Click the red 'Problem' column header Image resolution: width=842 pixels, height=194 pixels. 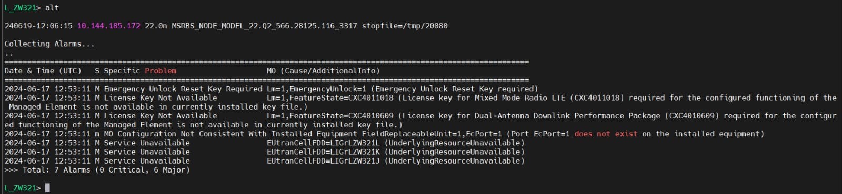(161, 71)
